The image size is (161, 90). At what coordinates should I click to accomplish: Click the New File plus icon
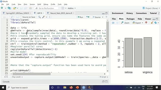2,8
